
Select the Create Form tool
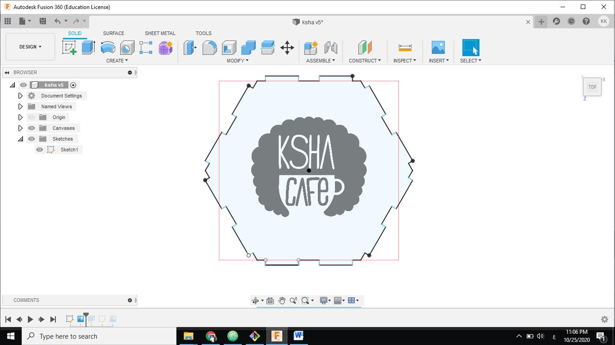point(165,47)
